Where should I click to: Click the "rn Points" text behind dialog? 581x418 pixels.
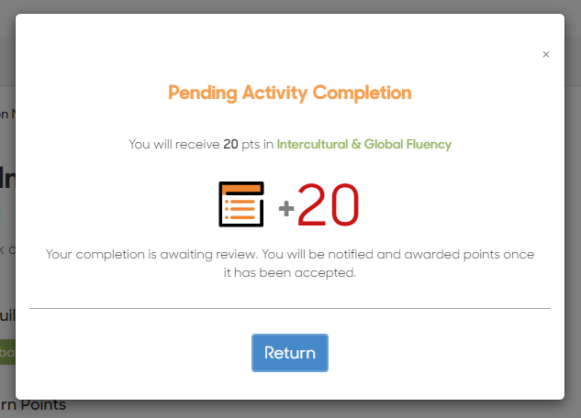point(33,405)
